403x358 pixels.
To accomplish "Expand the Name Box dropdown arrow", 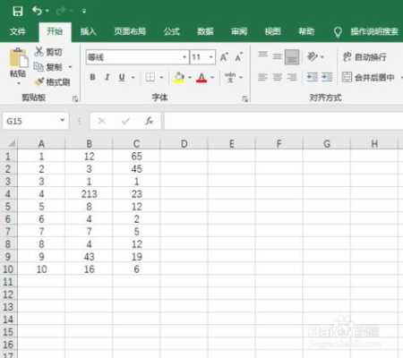I will (x=63, y=120).
